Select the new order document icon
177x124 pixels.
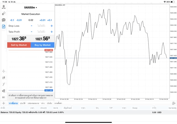4,27
